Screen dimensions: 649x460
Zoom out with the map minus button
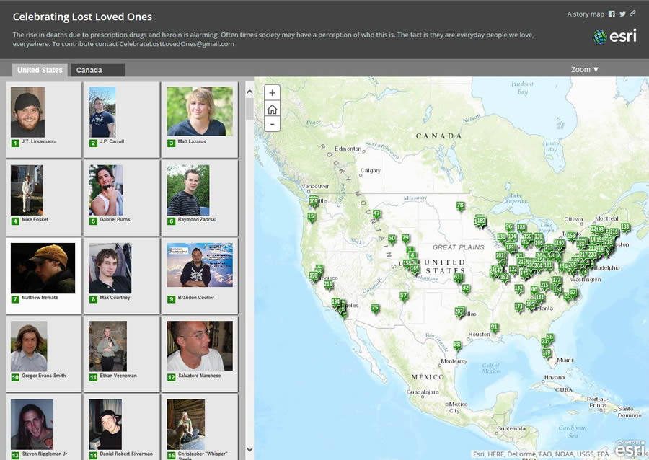pos(272,124)
